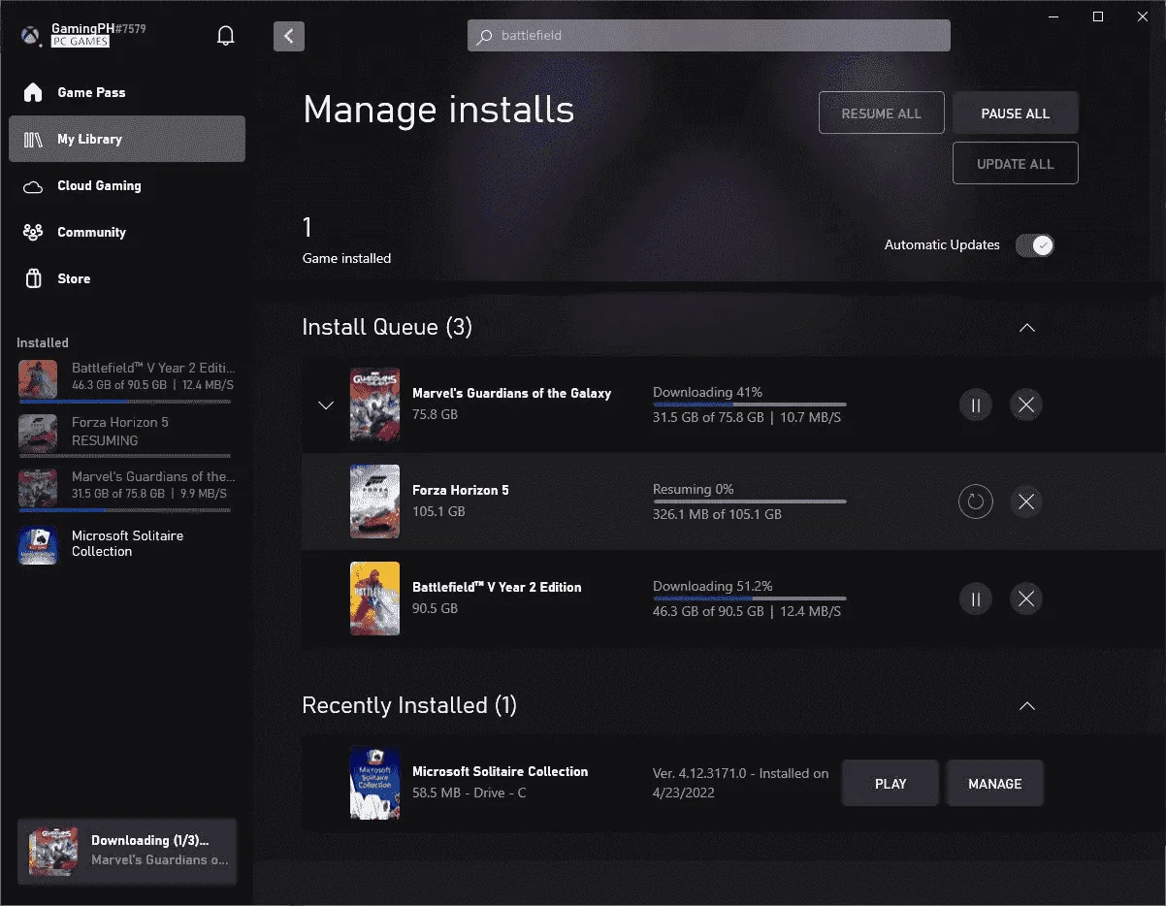Image resolution: width=1166 pixels, height=906 pixels.
Task: Open My Library
Action: click(127, 139)
